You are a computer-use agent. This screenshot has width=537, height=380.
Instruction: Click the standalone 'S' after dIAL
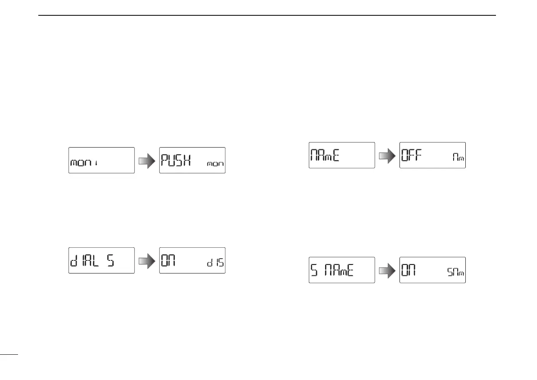click(x=110, y=261)
